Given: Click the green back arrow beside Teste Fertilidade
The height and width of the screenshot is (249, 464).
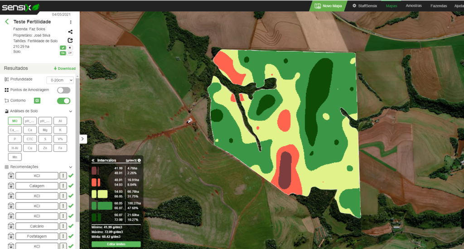Looking at the screenshot, I should [x=7, y=22].
